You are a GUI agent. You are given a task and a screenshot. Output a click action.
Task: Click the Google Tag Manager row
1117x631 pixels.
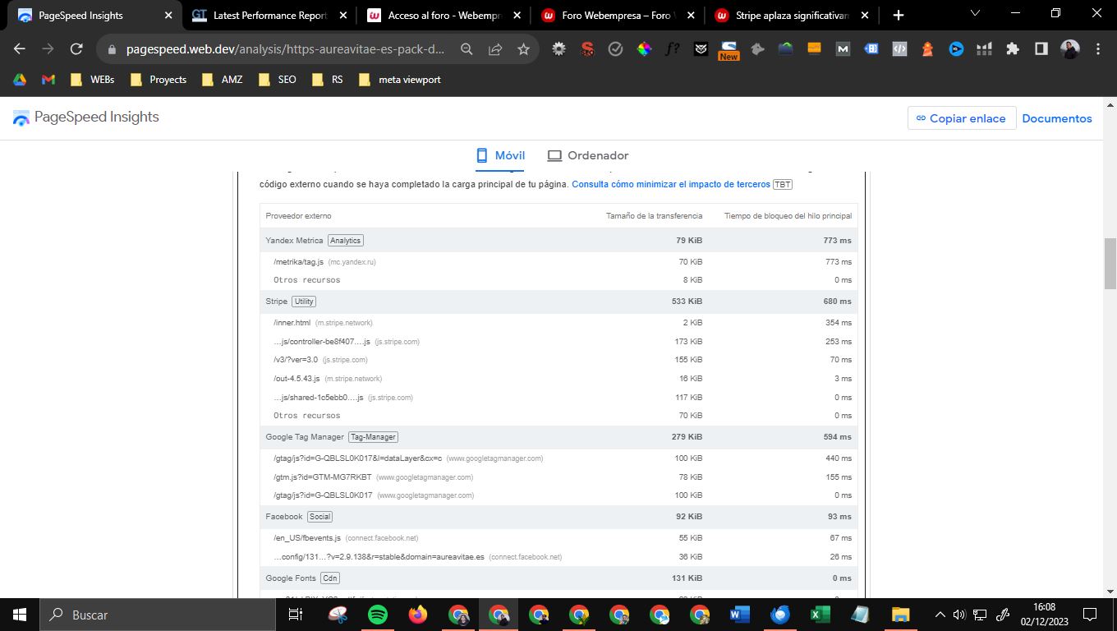coord(558,437)
